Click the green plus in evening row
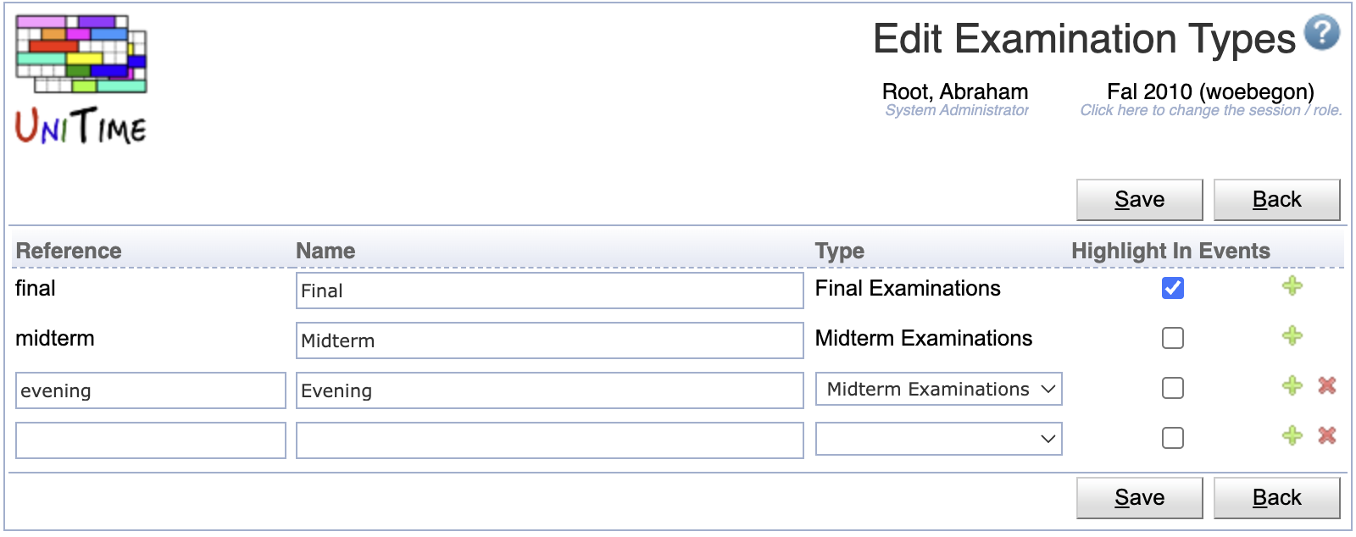Image resolution: width=1356 pixels, height=537 pixels. pyautogui.click(x=1292, y=386)
